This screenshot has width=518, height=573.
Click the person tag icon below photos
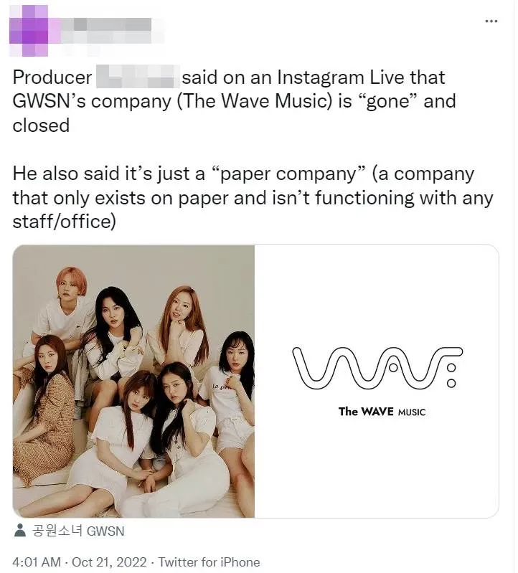pyautogui.click(x=20, y=531)
